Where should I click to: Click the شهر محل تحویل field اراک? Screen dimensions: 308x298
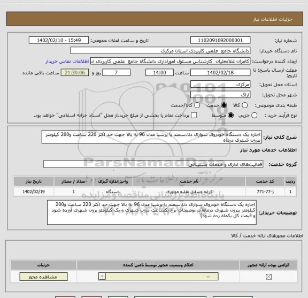tap(220, 95)
